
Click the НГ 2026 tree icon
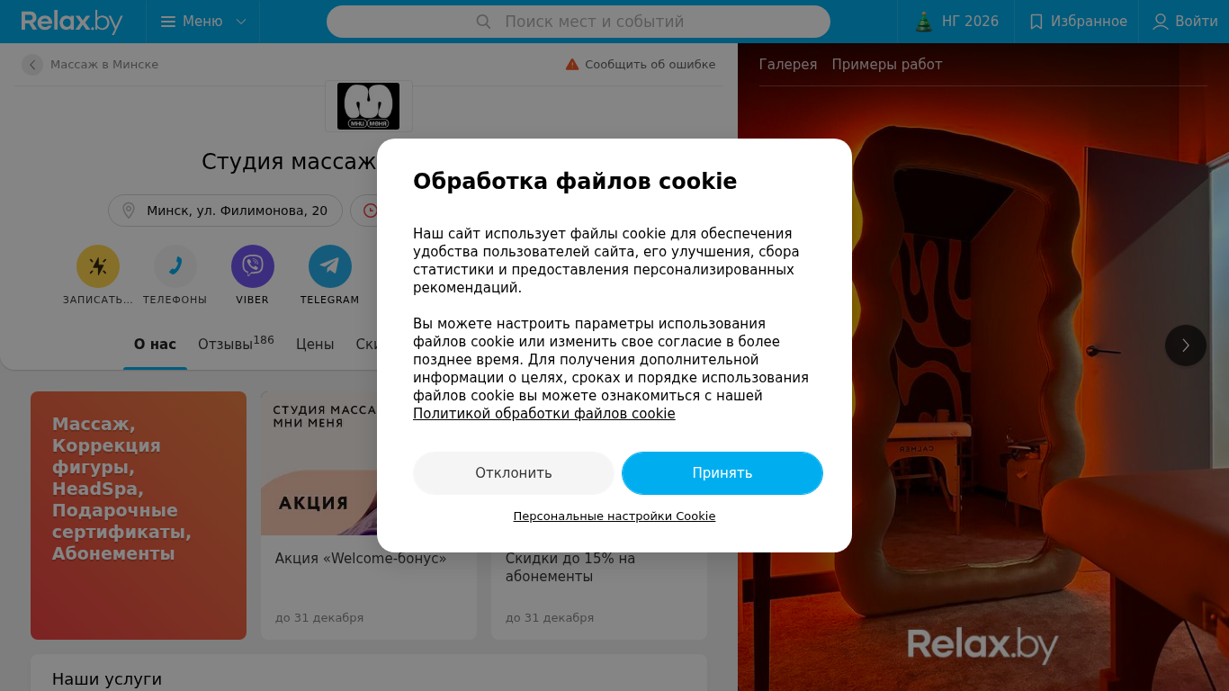coord(924,22)
